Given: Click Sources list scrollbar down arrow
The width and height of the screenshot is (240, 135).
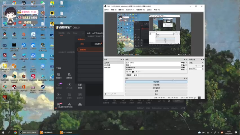Looking at the screenshot, I should coord(186,69).
